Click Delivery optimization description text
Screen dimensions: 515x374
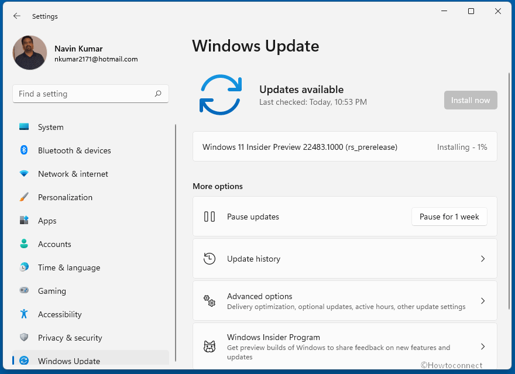pos(346,307)
